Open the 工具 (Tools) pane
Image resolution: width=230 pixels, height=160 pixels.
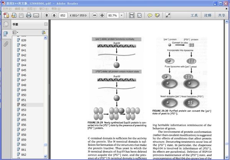tap(194, 15)
